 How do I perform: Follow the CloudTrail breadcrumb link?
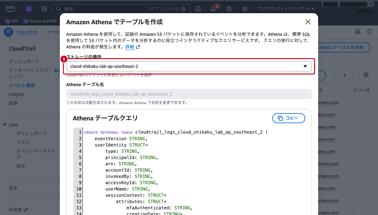(x=27, y=32)
